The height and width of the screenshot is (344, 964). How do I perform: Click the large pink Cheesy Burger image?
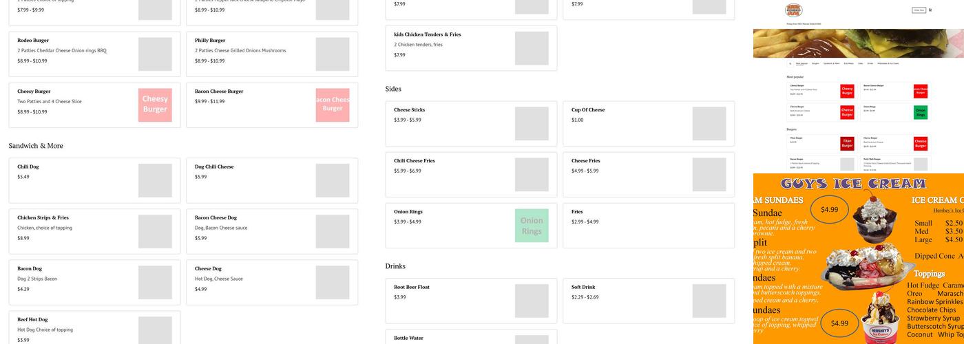[155, 105]
